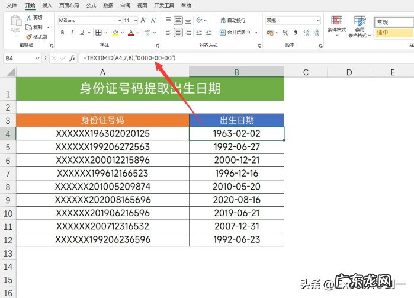This screenshot has height=298, width=414.
Task: Switch to the 审阅 tab
Action: (x=125, y=5)
